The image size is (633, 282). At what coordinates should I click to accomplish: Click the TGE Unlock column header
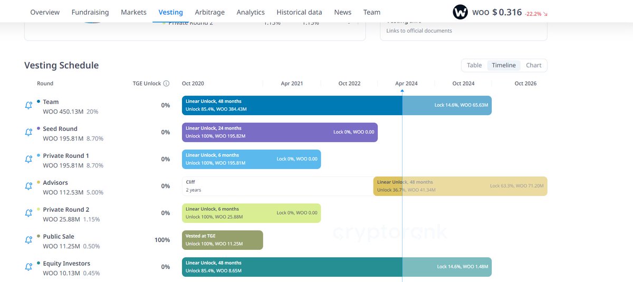click(147, 83)
